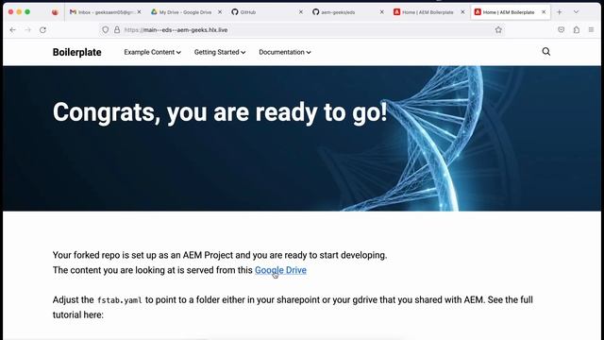The height and width of the screenshot is (340, 604).
Task: Close the Gmail Inbox tab
Action: 139,12
